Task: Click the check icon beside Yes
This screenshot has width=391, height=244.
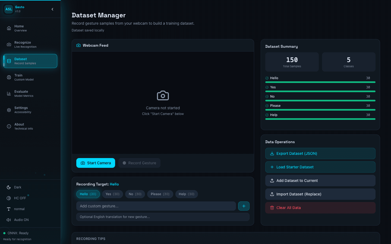Action: pyautogui.click(x=267, y=87)
